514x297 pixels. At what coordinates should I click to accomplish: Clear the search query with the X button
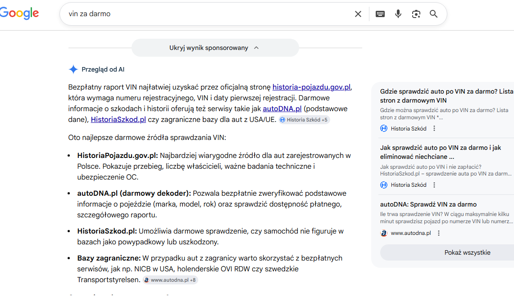(358, 14)
